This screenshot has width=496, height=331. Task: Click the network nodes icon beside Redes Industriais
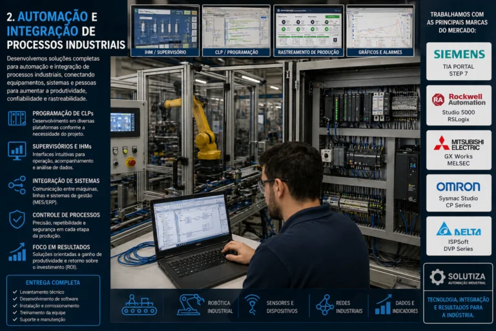[325, 304]
